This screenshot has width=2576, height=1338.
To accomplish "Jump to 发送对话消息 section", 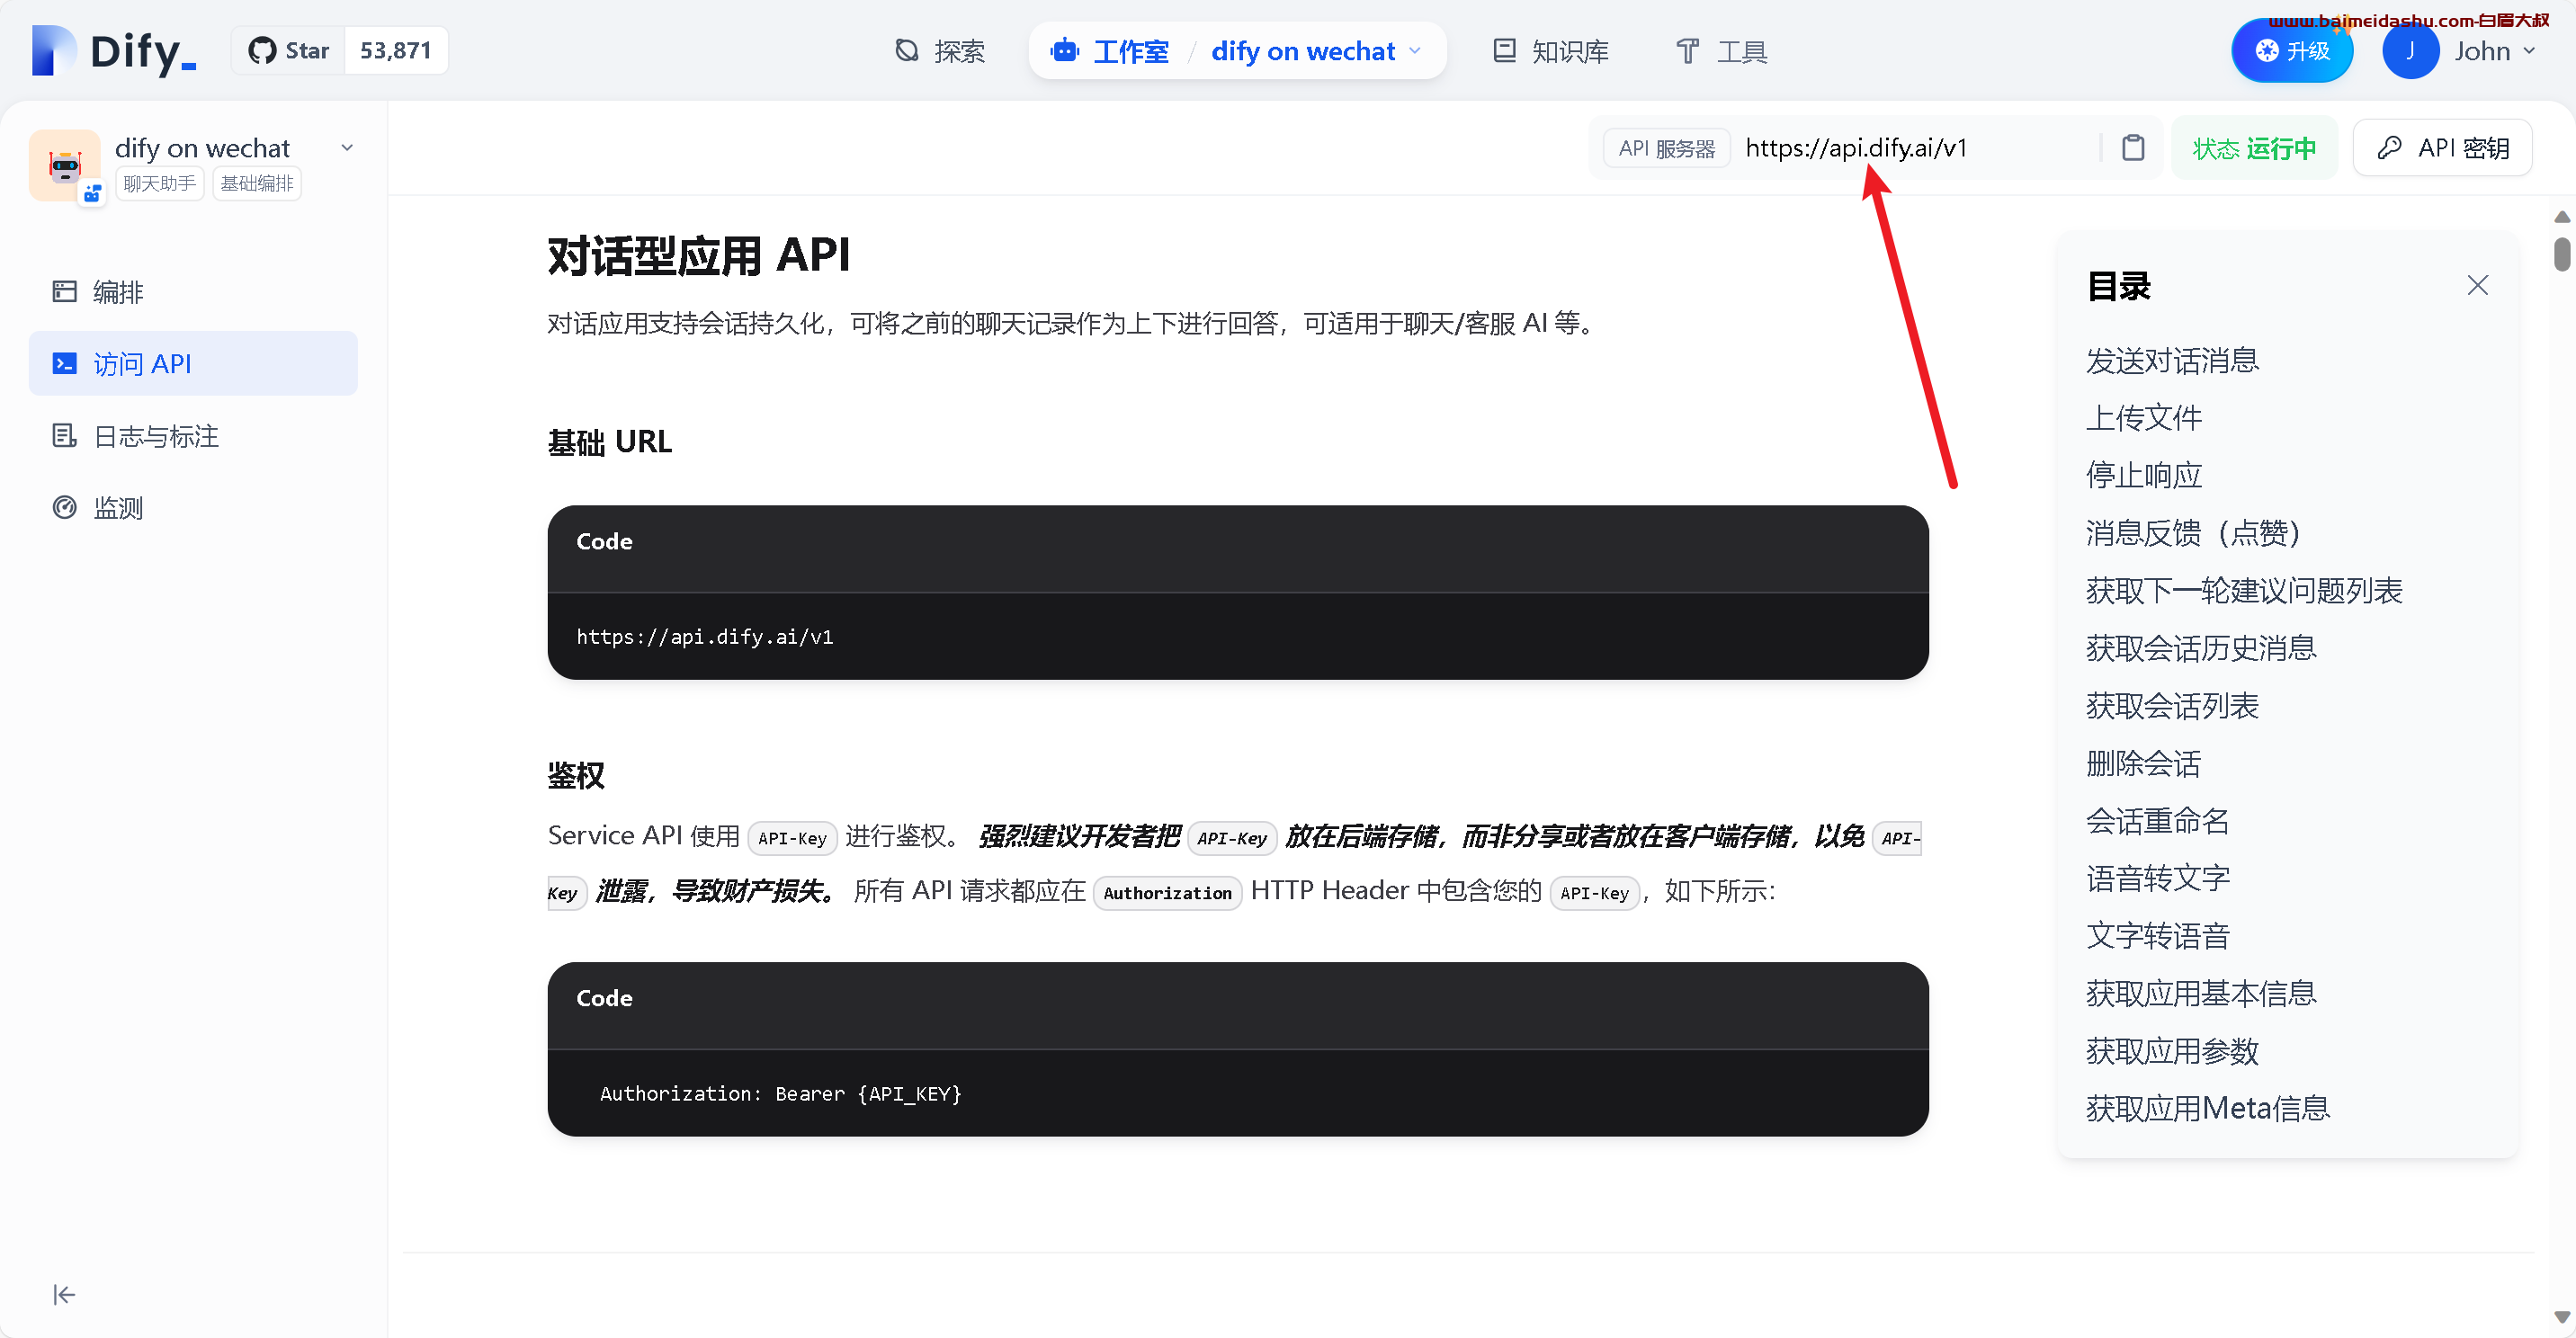I will tap(2172, 360).
